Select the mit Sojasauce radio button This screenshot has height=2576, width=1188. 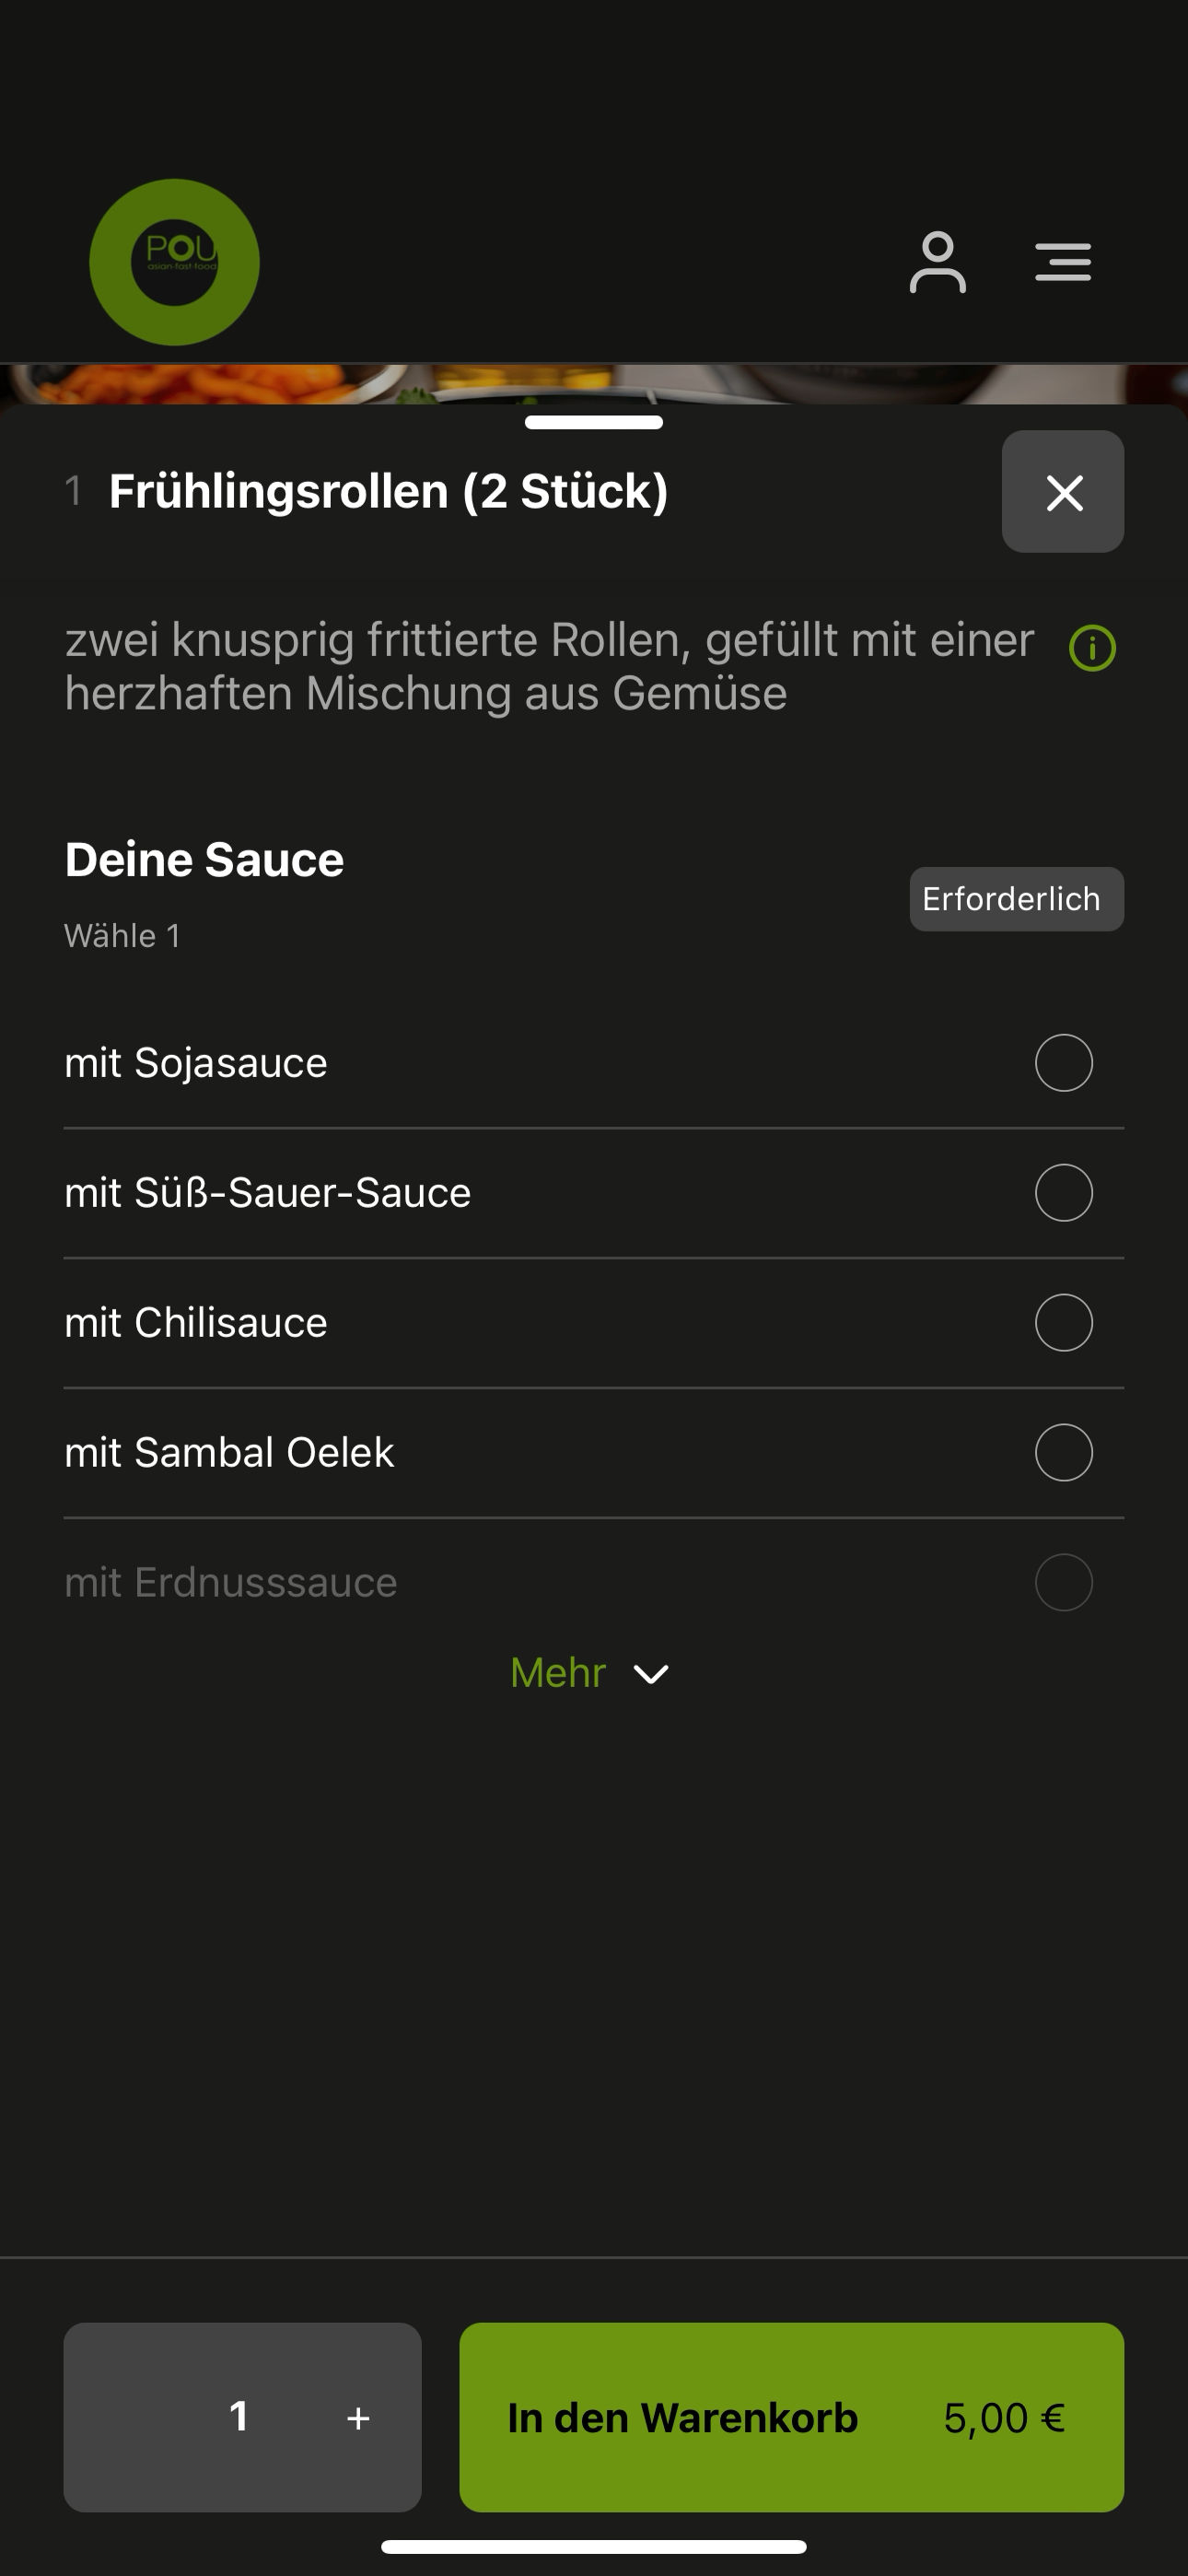tap(1064, 1062)
